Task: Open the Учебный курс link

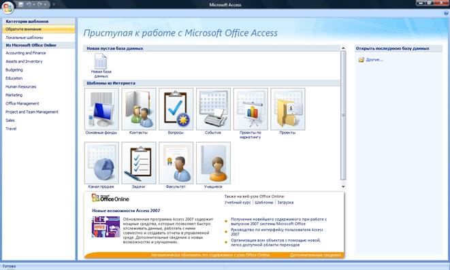Action: click(238, 203)
